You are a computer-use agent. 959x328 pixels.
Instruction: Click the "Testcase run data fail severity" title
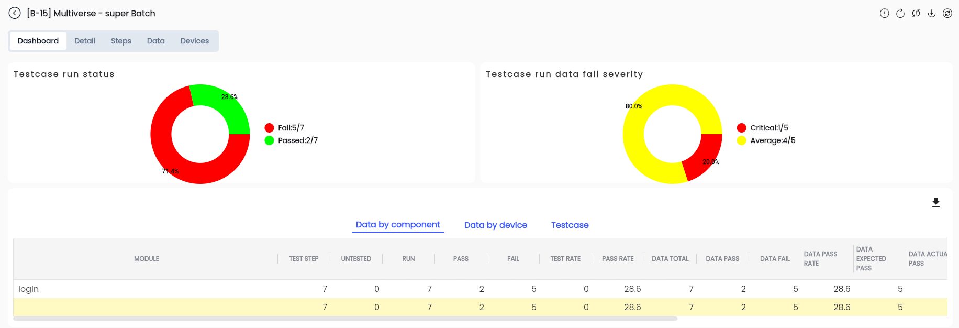pos(564,74)
